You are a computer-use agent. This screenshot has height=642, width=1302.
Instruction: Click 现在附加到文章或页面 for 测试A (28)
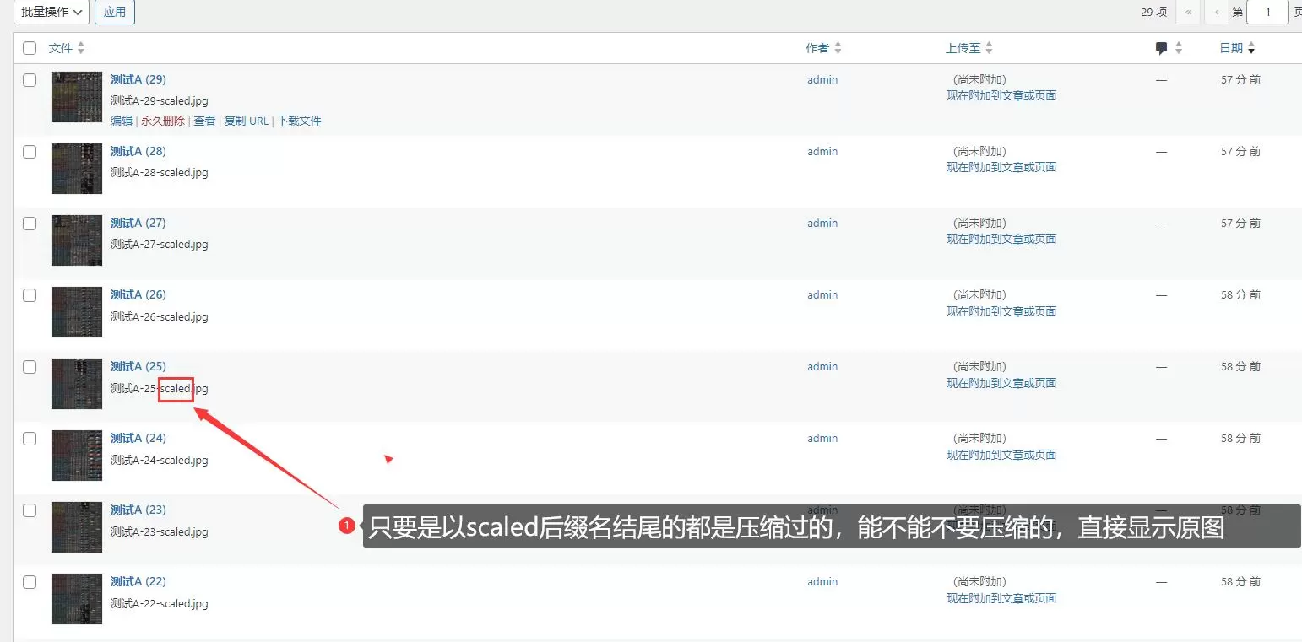(1001, 167)
